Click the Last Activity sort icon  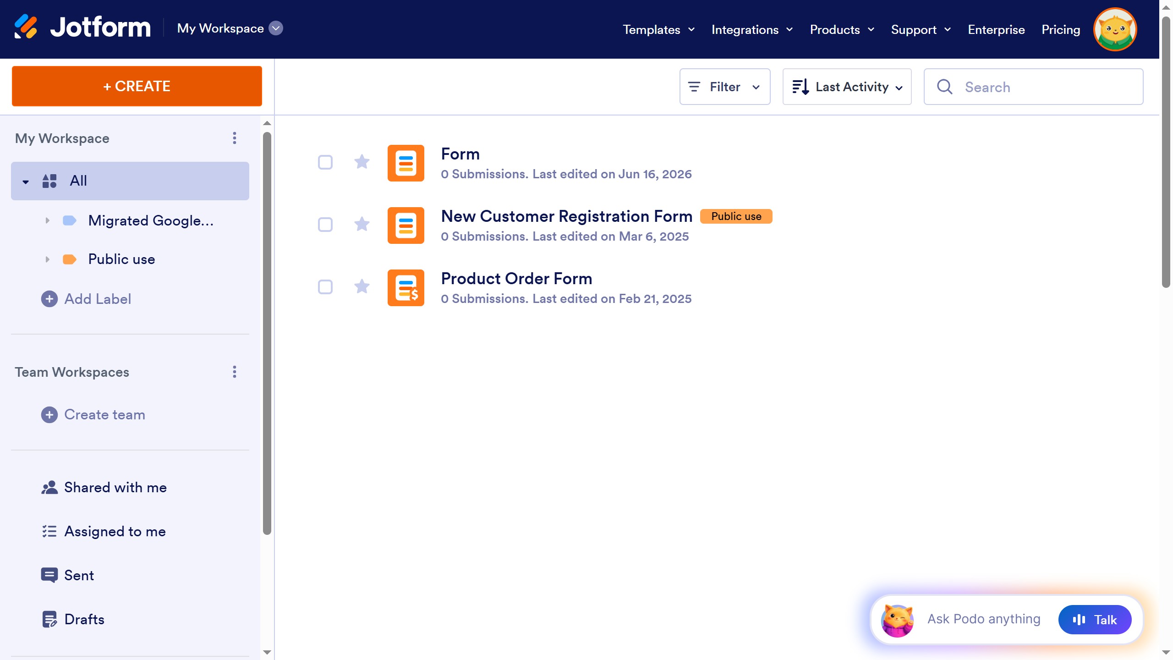tap(800, 87)
